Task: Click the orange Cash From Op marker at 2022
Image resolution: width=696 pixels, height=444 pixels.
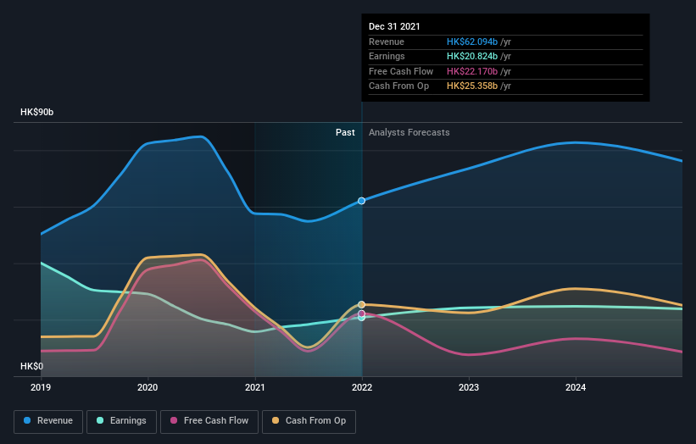Action: [362, 305]
